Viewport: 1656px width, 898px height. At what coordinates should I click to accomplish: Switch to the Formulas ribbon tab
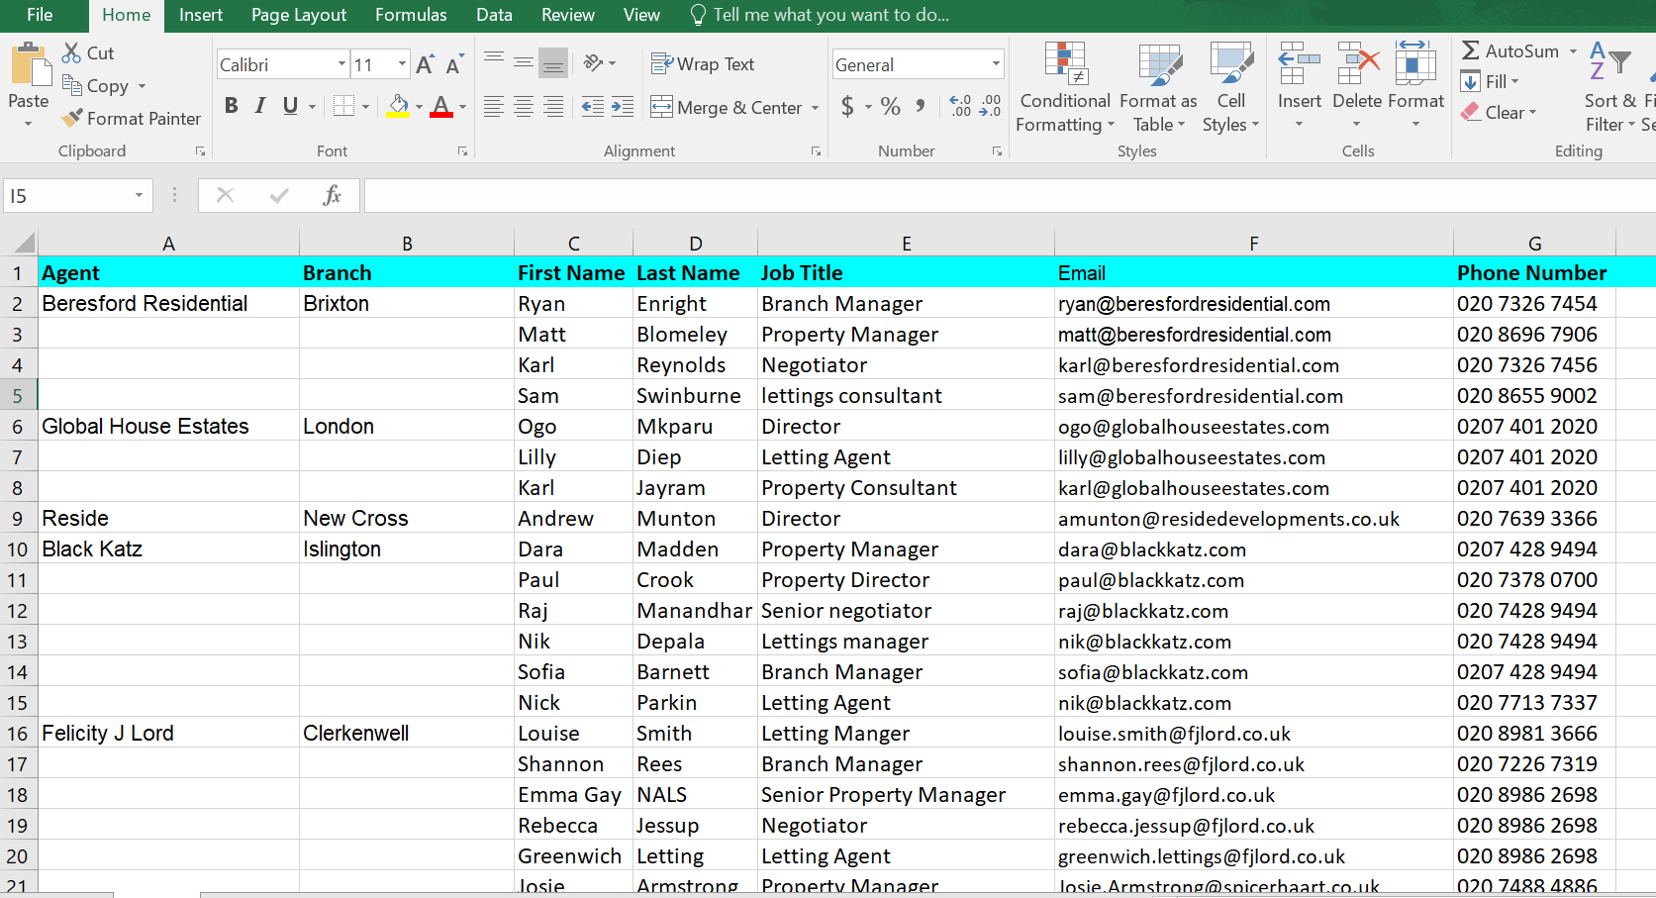pyautogui.click(x=411, y=15)
